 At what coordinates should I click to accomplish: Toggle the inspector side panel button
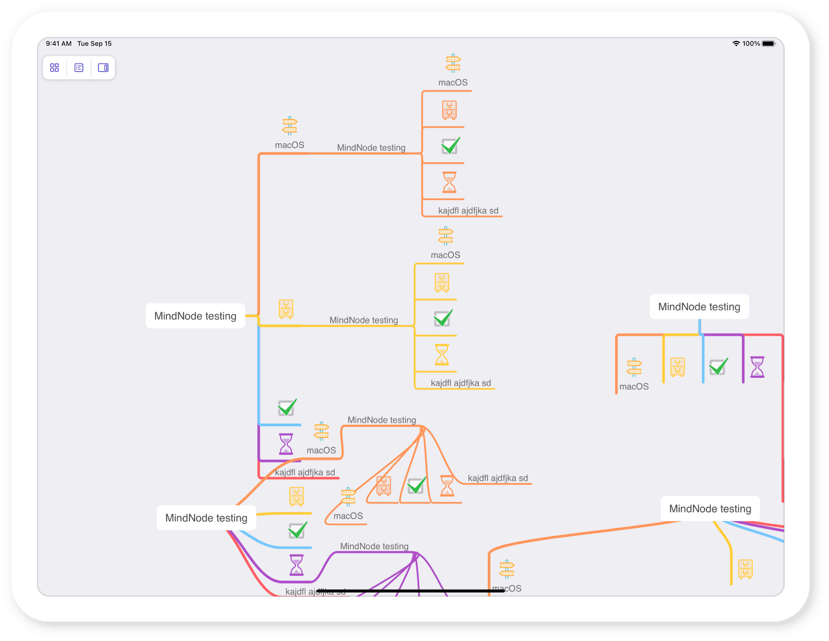[103, 68]
